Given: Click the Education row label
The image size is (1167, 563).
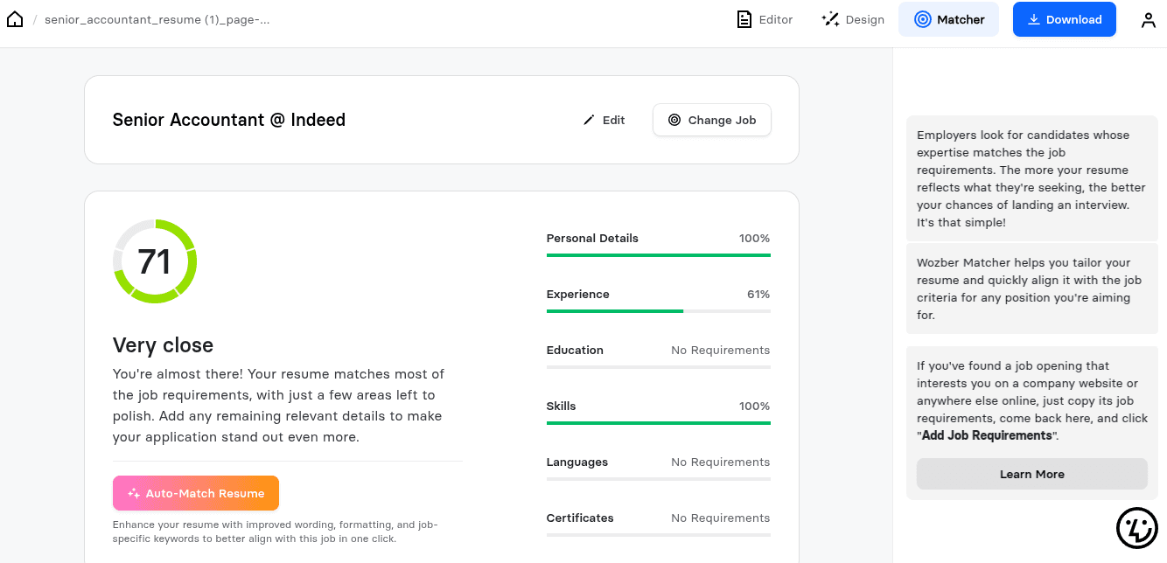Looking at the screenshot, I should (x=575, y=350).
